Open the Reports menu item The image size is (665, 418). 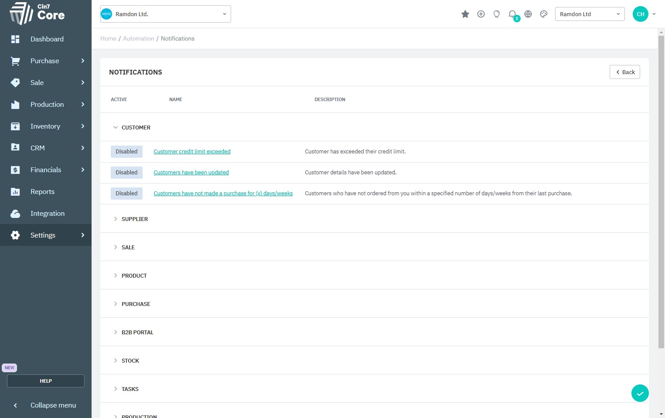click(x=42, y=192)
